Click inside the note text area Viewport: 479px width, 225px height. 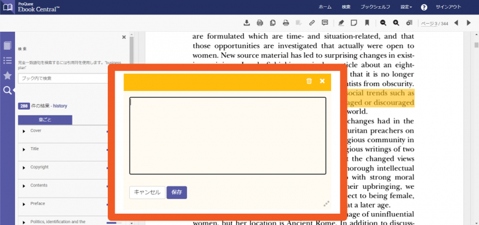click(x=228, y=136)
